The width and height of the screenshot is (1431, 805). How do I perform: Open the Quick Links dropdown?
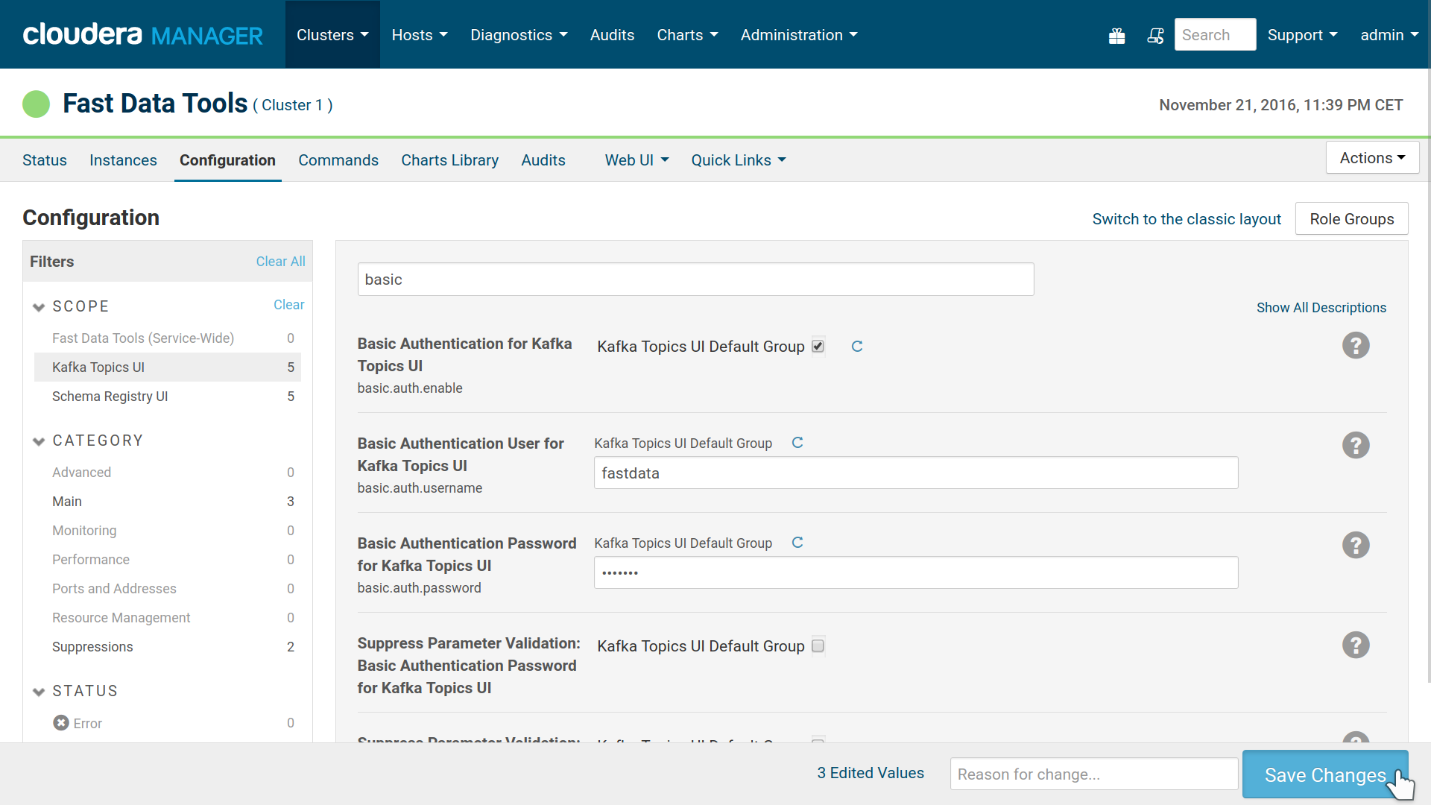pyautogui.click(x=738, y=160)
